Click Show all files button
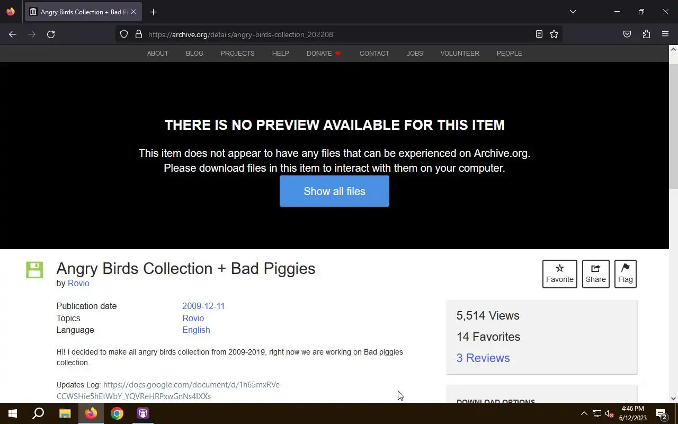Viewport: 678px width, 424px height. [334, 191]
